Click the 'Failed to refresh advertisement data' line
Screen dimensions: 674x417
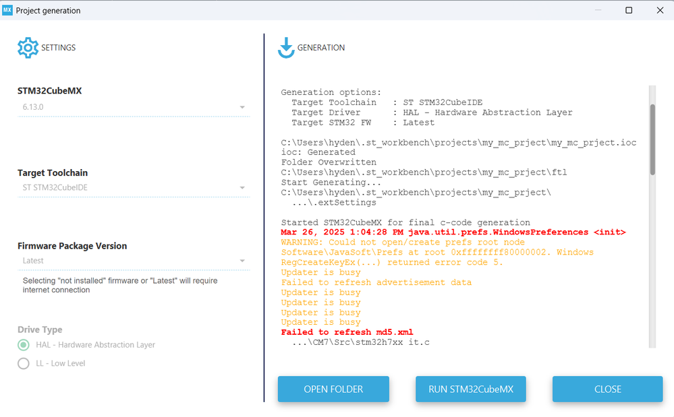click(376, 282)
